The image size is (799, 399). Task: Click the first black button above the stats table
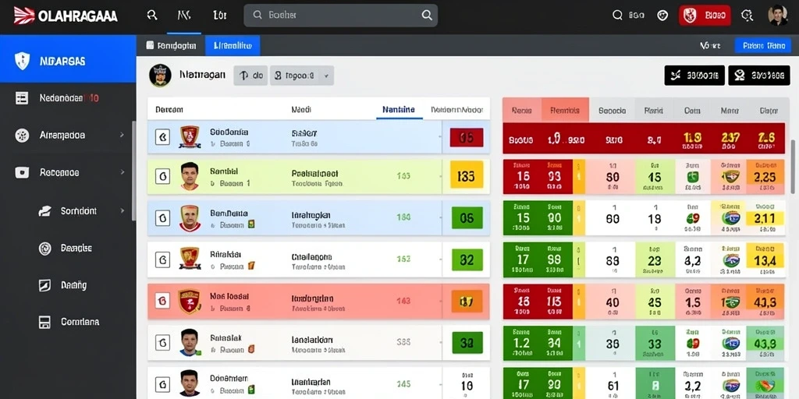coord(694,76)
